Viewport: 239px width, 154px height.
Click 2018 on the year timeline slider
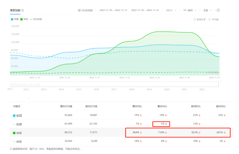coord(131,89)
